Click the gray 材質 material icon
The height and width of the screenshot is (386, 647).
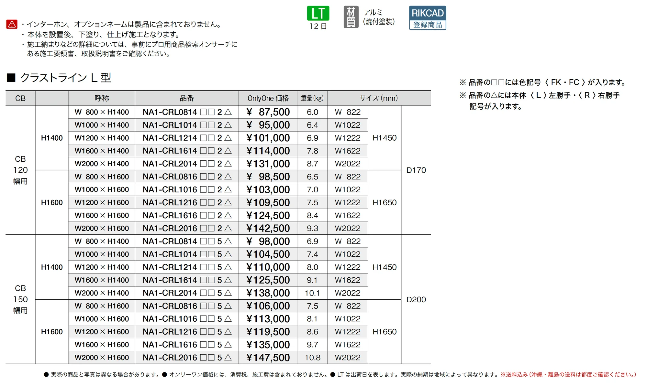tap(351, 17)
